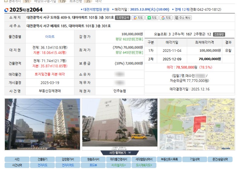
Task: Select the 사진 tab
Action: coord(17,160)
